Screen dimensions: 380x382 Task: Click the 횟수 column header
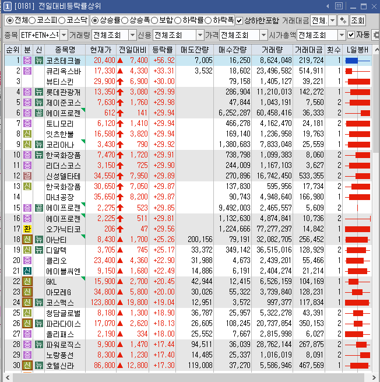coord(333,50)
